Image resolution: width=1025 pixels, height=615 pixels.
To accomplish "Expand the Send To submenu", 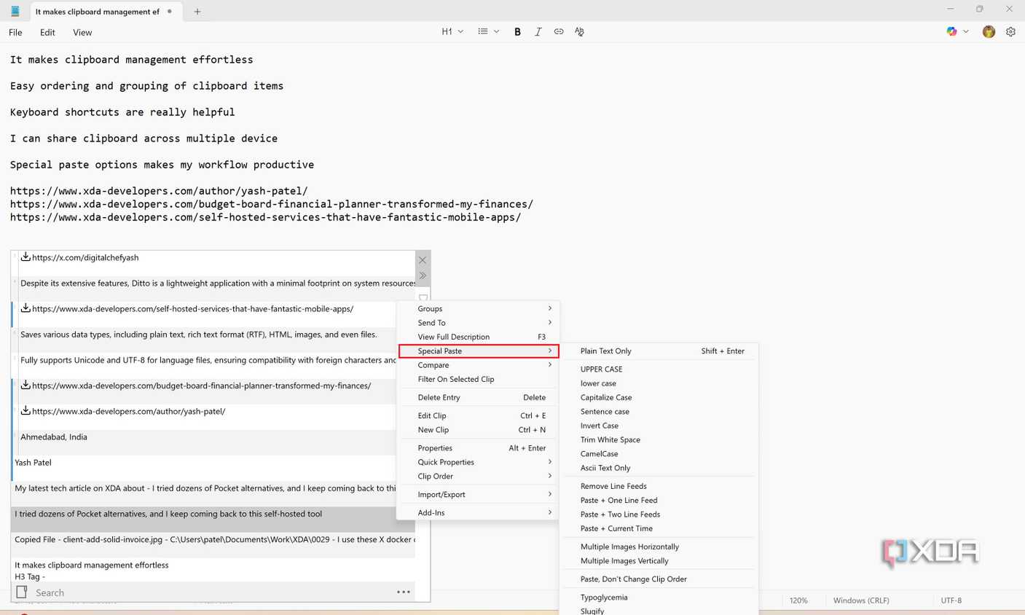I will pyautogui.click(x=479, y=323).
